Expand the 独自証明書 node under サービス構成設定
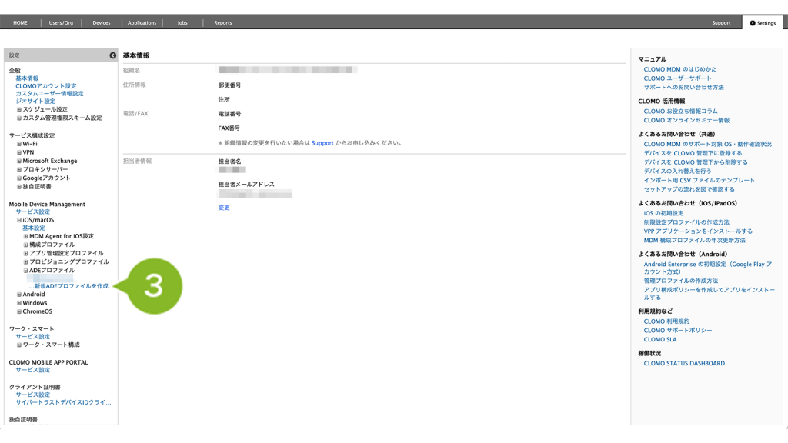This screenshot has height=443, width=788. tap(19, 187)
